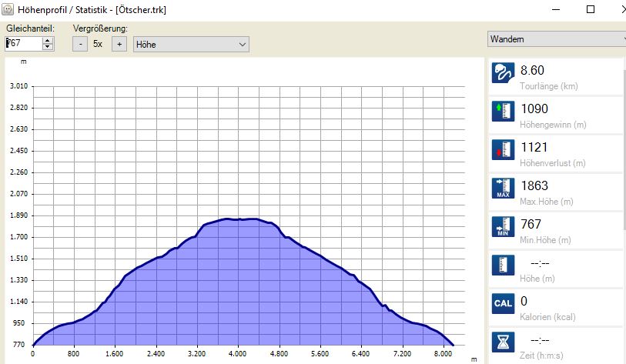
Task: Click the Vergrößerung label
Action: pos(100,28)
